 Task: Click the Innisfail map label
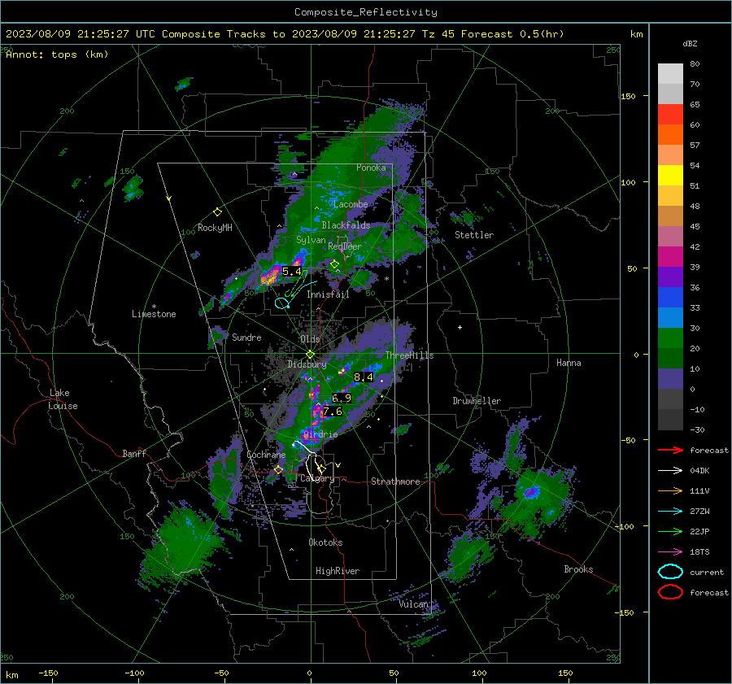click(328, 294)
